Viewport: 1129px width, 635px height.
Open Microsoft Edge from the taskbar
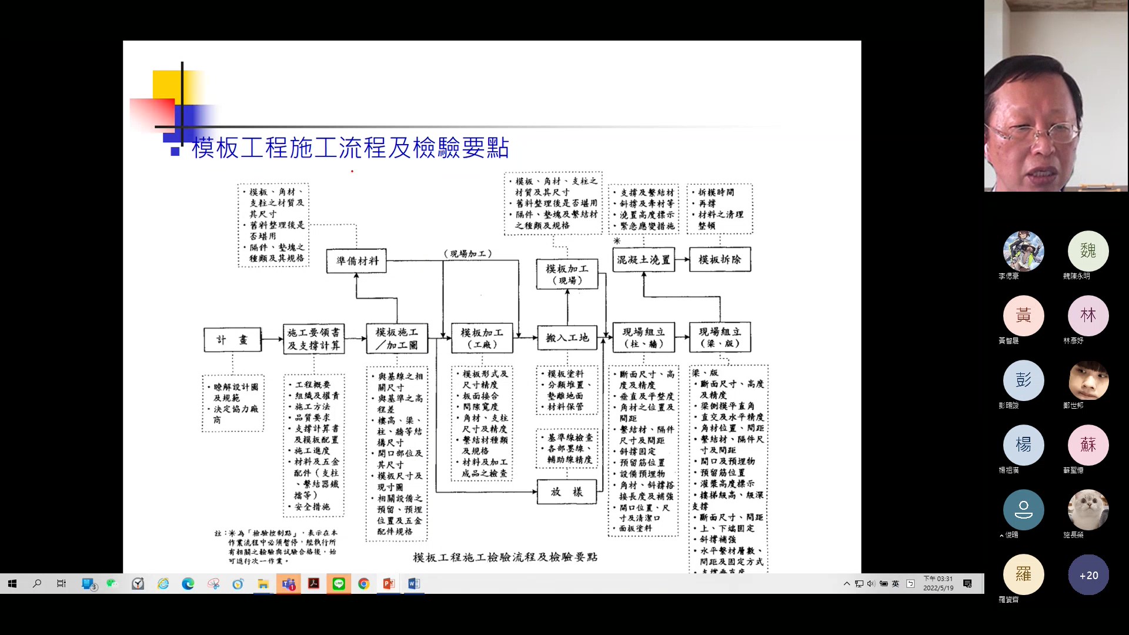point(188,584)
